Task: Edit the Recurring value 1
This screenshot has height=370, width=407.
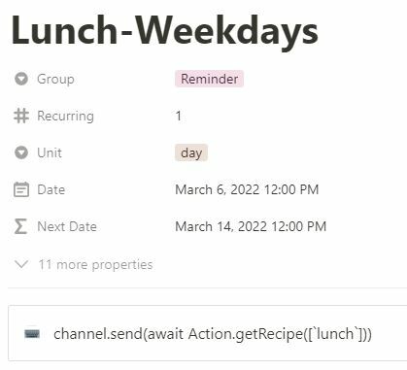Action: (x=179, y=116)
